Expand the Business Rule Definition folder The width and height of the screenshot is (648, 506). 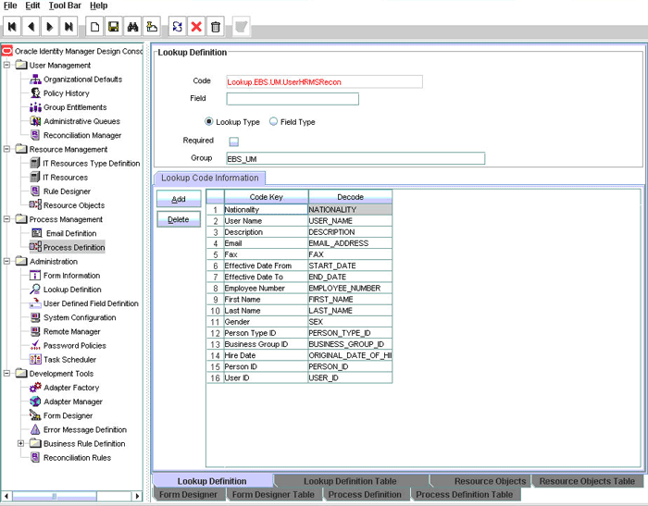coord(20,444)
